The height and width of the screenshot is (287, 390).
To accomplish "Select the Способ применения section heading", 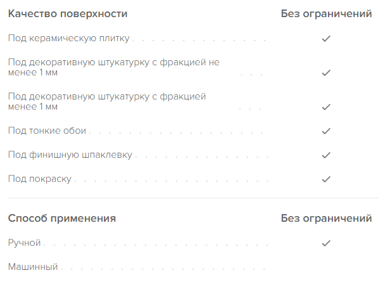I will pyautogui.click(x=61, y=219).
